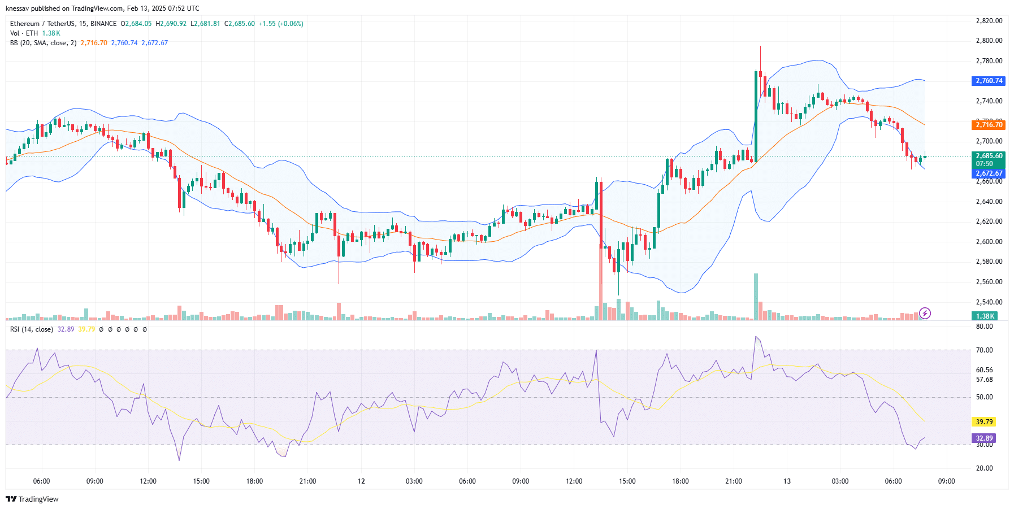Viewport: 1014px width, 509px height.
Task: Click the orange 2,716.70 value in BB legend
Action: (94, 43)
